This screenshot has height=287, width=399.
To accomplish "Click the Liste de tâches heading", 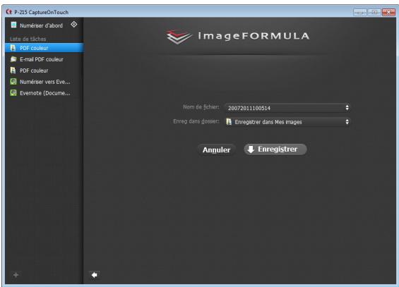I will (28, 39).
